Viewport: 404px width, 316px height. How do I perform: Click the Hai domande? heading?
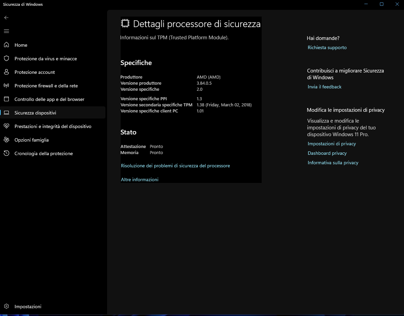click(x=323, y=38)
